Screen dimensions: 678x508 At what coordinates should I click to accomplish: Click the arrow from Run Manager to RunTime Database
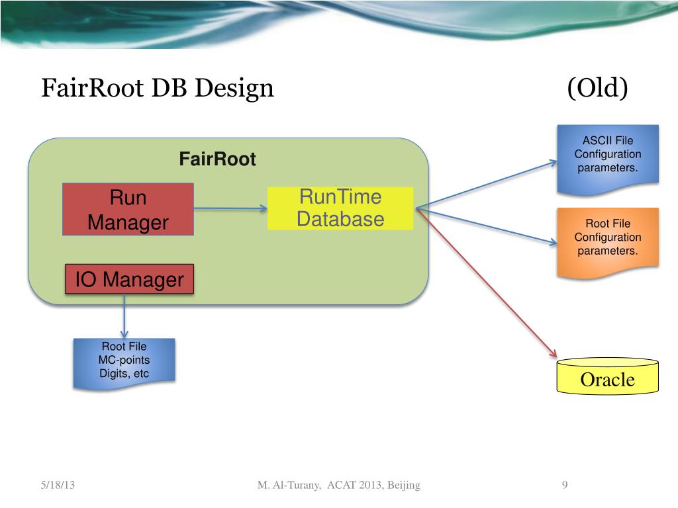pos(230,208)
